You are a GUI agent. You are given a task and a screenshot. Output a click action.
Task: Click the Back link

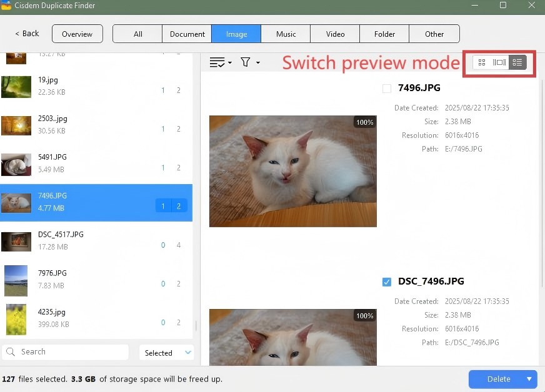coord(26,34)
